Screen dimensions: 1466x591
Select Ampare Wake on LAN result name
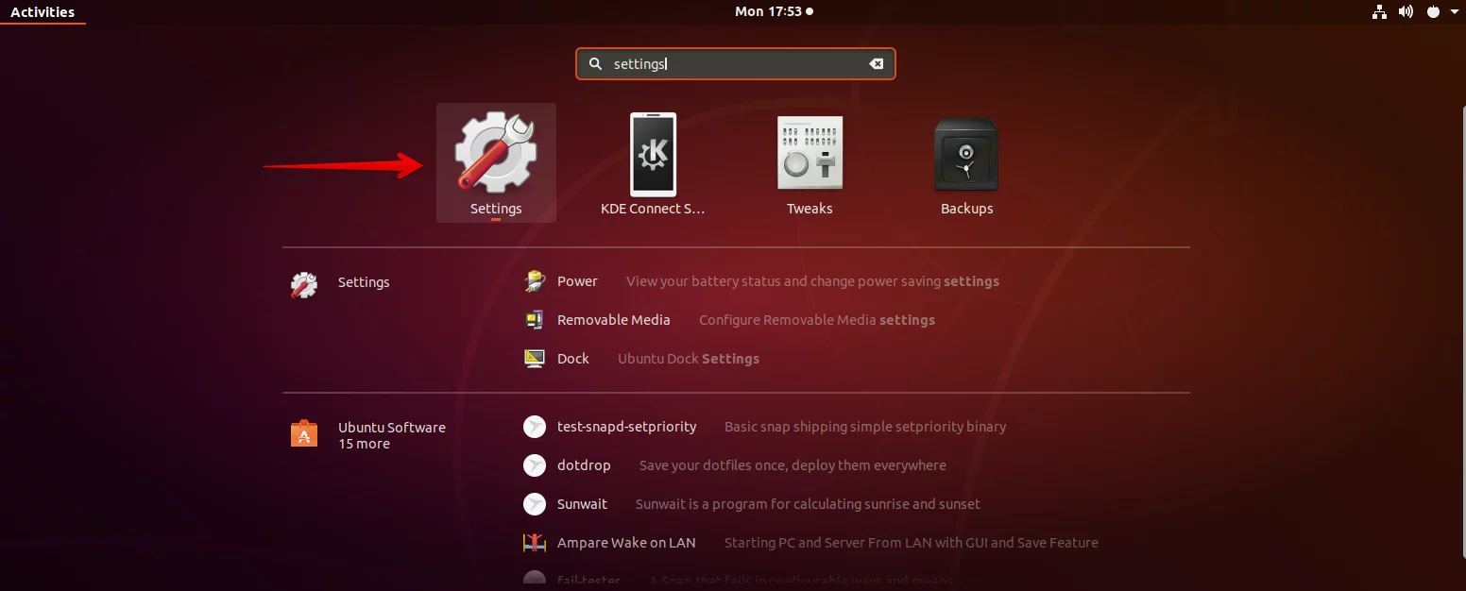pyautogui.click(x=626, y=543)
